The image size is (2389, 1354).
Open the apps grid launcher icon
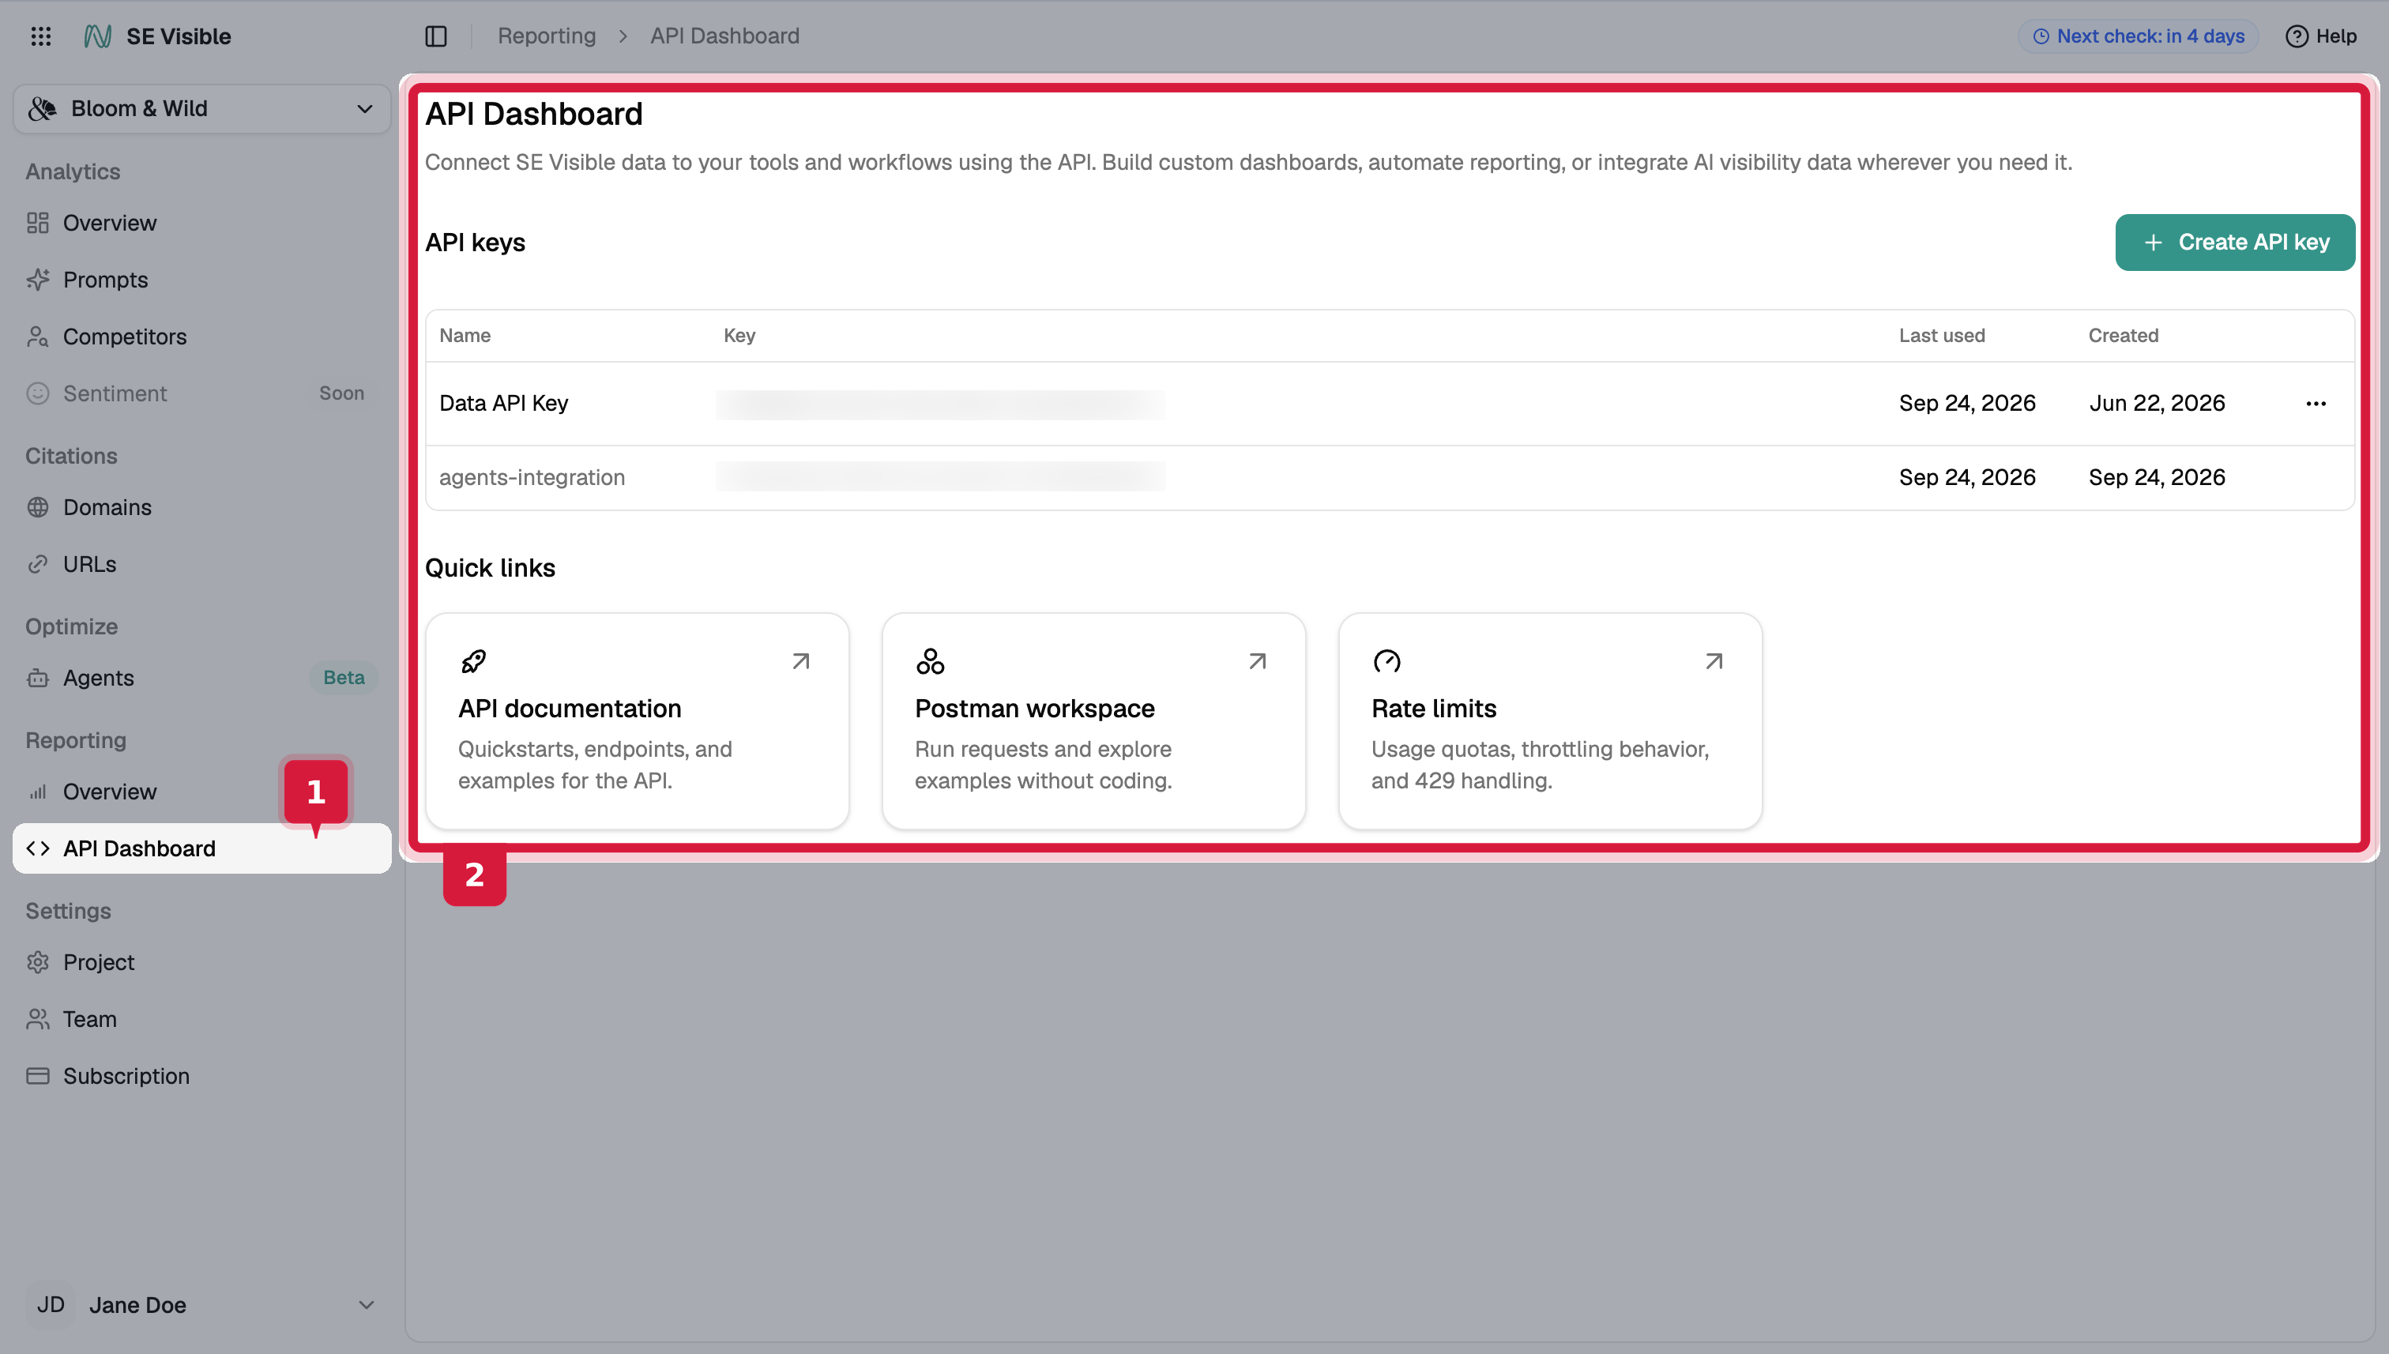coord(41,36)
